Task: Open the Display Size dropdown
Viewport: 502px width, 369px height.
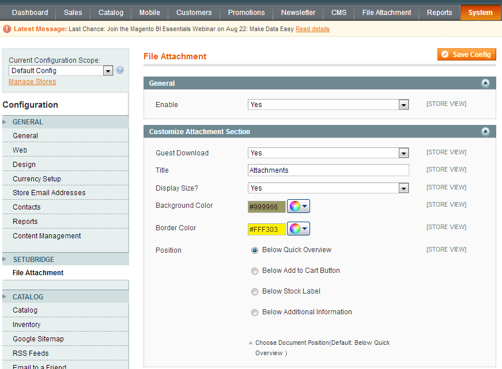Action: (x=329, y=188)
